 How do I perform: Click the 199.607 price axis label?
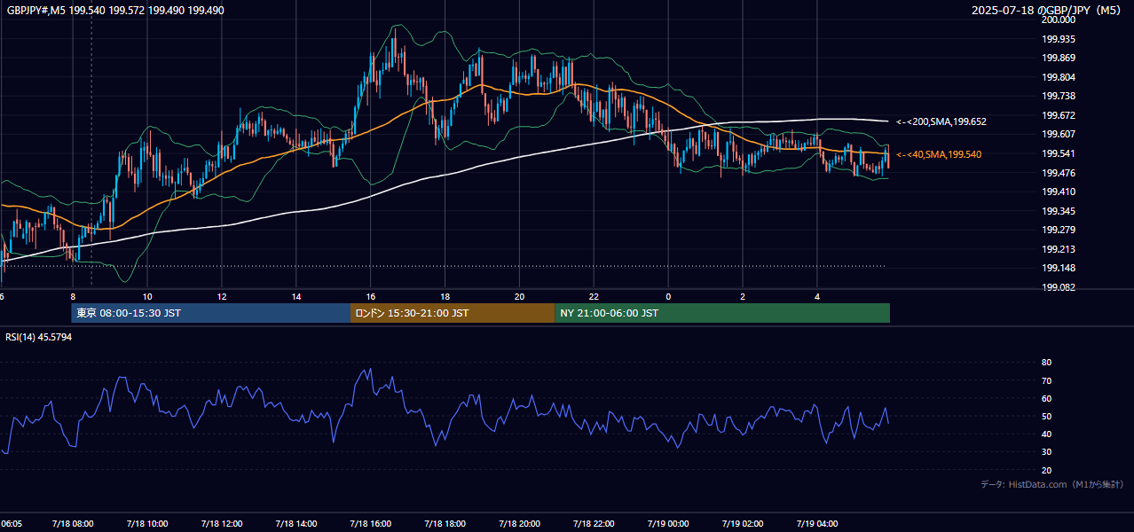1060,134
